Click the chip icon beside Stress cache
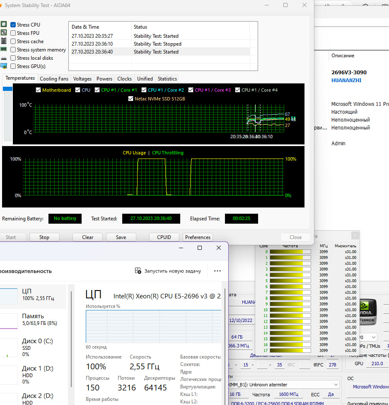The height and width of the screenshot is (405, 389). [4, 41]
